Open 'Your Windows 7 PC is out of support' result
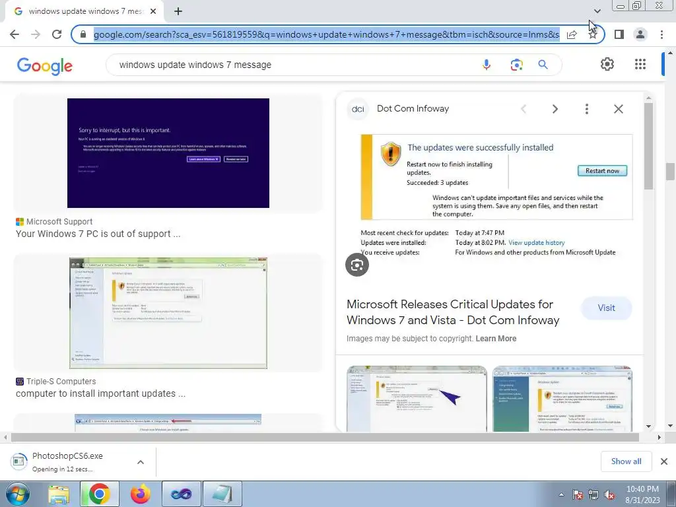Screen dimensions: 676x507 pos(98,234)
